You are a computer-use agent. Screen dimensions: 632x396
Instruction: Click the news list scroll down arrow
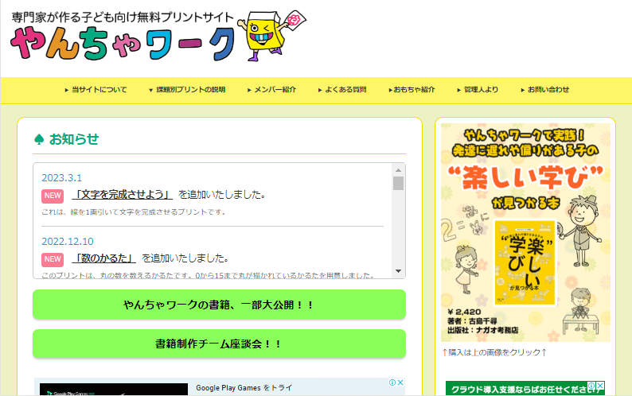pos(398,271)
